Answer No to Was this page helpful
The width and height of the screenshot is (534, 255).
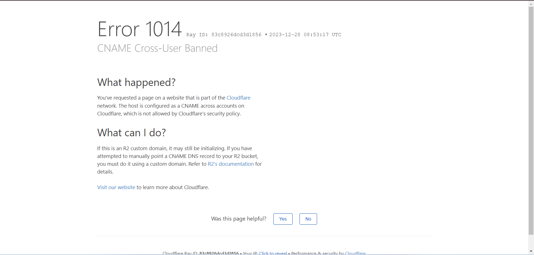click(x=308, y=219)
